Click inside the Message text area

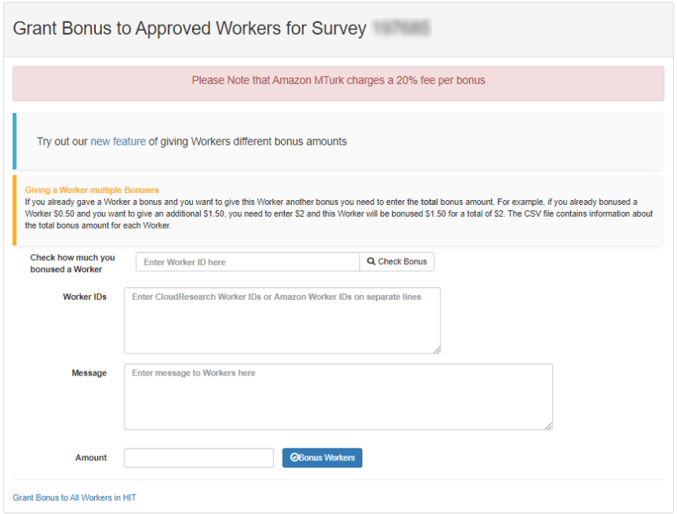coord(338,396)
